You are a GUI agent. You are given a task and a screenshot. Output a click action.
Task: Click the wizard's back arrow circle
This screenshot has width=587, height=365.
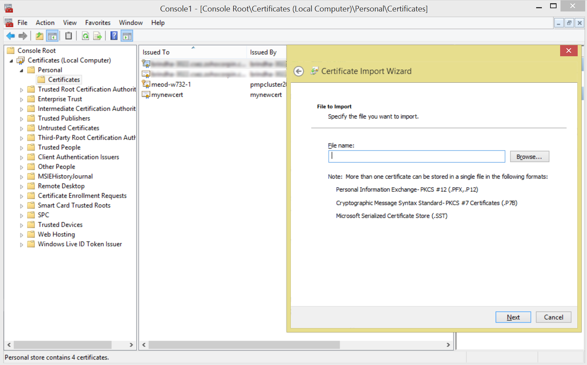(299, 71)
